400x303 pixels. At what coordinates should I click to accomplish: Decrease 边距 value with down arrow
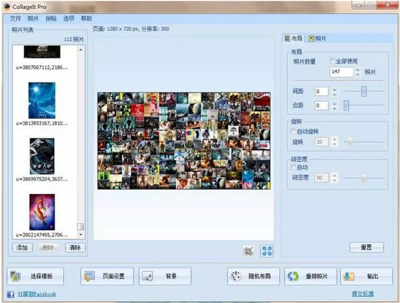point(334,108)
